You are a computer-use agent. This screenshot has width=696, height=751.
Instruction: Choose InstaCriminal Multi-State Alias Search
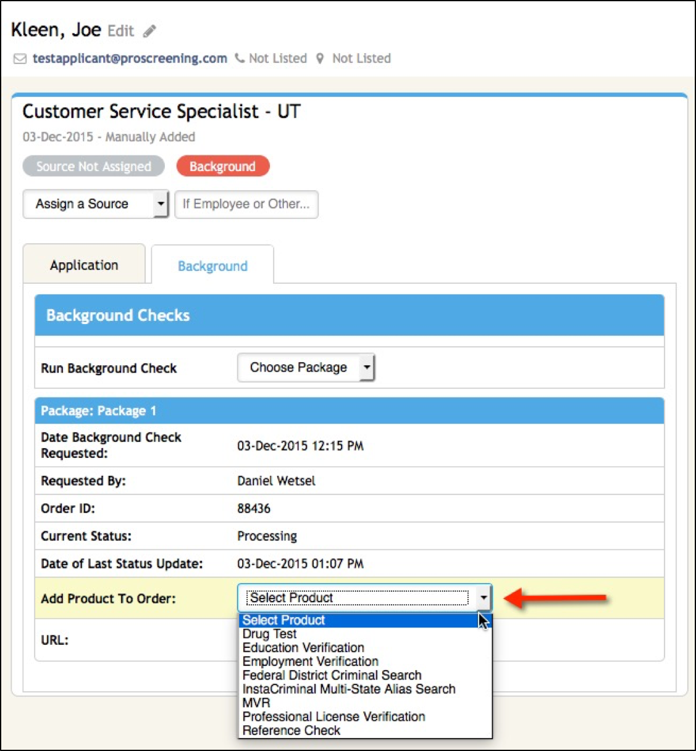click(349, 689)
